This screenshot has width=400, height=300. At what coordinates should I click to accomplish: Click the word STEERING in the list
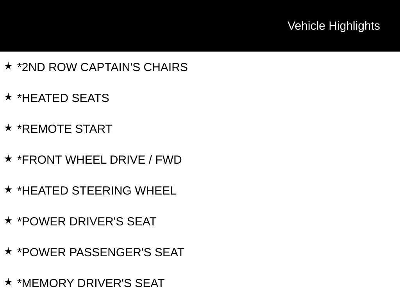click(x=102, y=191)
